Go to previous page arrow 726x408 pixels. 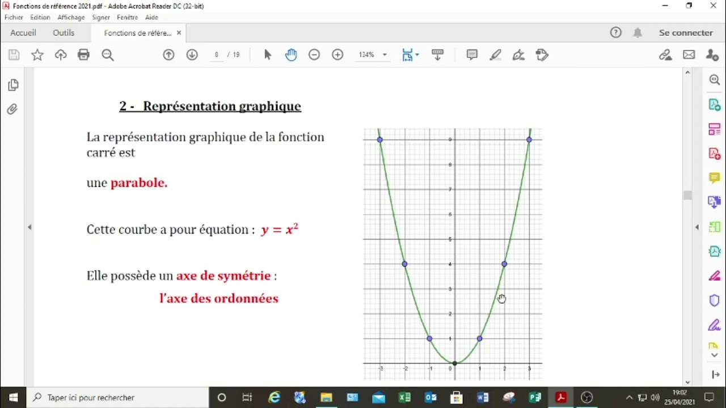[168, 55]
